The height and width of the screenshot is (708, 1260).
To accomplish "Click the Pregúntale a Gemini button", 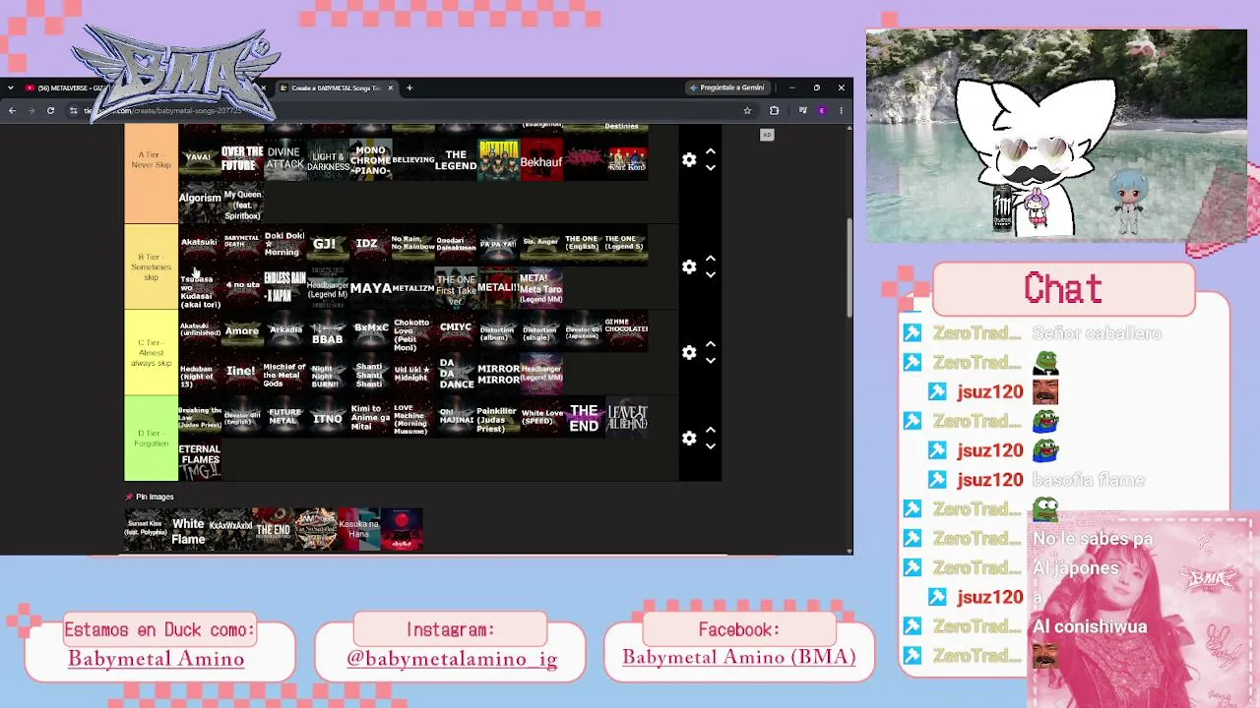I will click(x=728, y=88).
